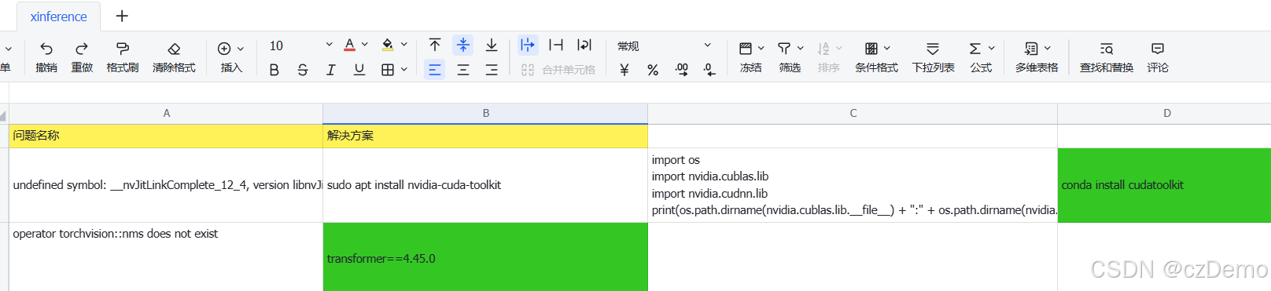Select column A header
Viewport: 1271px width, 291px height.
click(x=166, y=113)
